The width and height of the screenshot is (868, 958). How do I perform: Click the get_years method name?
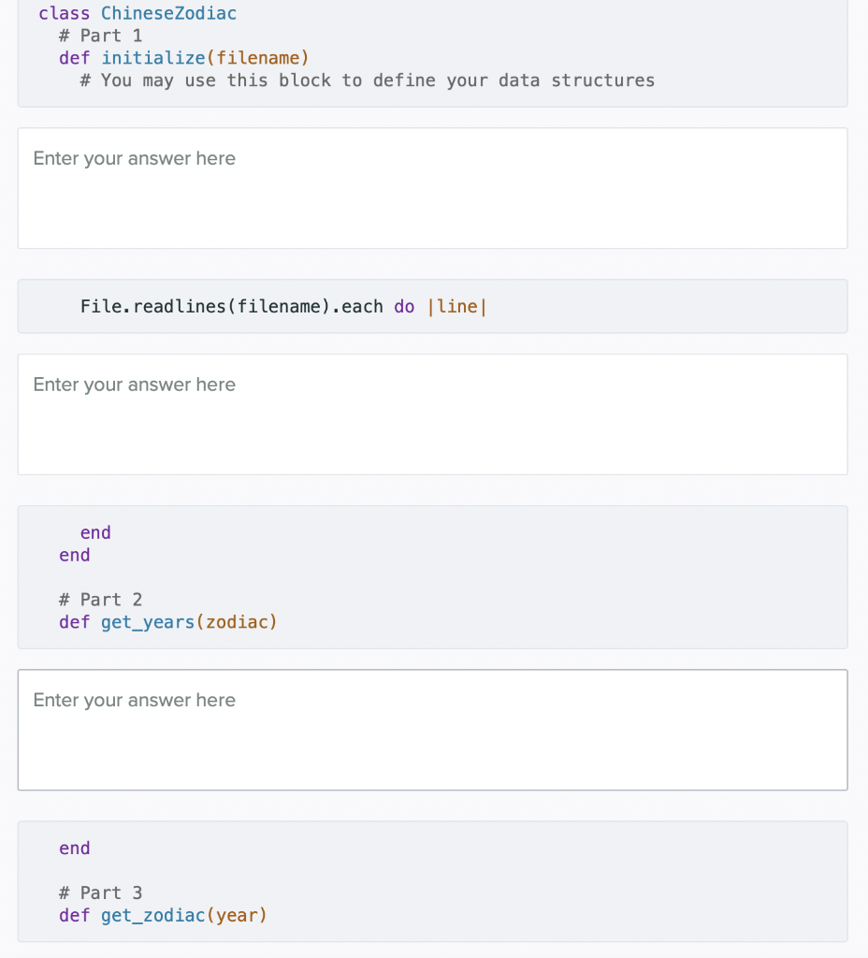click(146, 622)
